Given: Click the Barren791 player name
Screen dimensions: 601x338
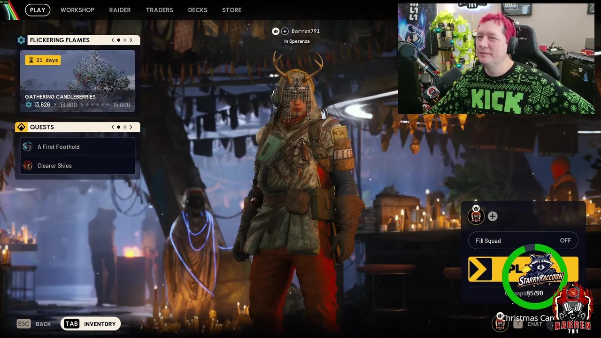Looking at the screenshot, I should click(x=305, y=31).
